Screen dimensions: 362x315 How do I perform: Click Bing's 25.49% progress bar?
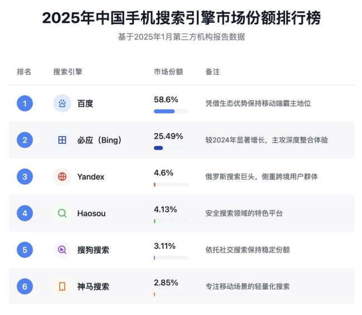[171, 148]
